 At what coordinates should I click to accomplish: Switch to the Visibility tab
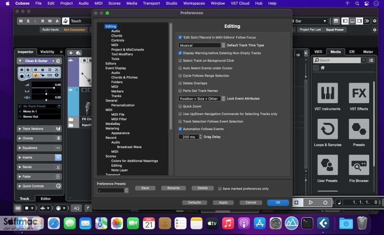47,52
